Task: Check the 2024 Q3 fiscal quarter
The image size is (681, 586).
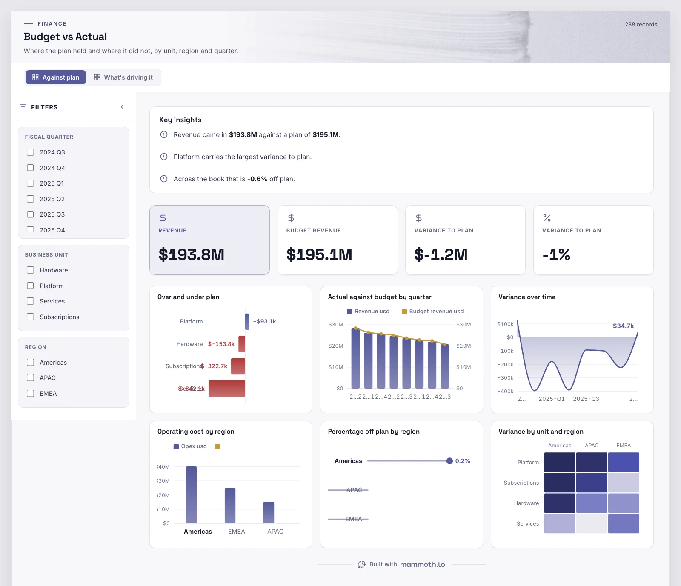Action: coord(30,152)
